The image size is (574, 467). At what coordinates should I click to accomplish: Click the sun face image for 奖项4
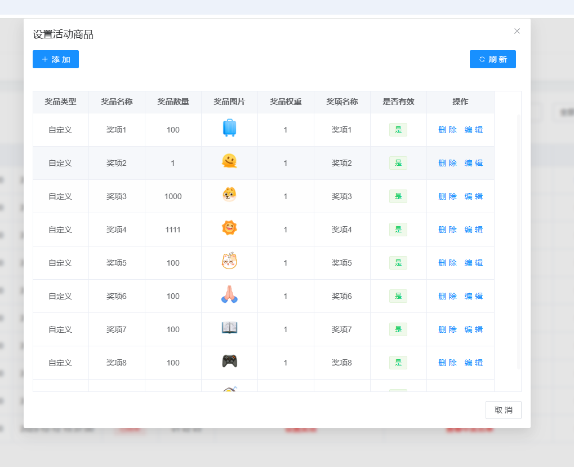(229, 228)
